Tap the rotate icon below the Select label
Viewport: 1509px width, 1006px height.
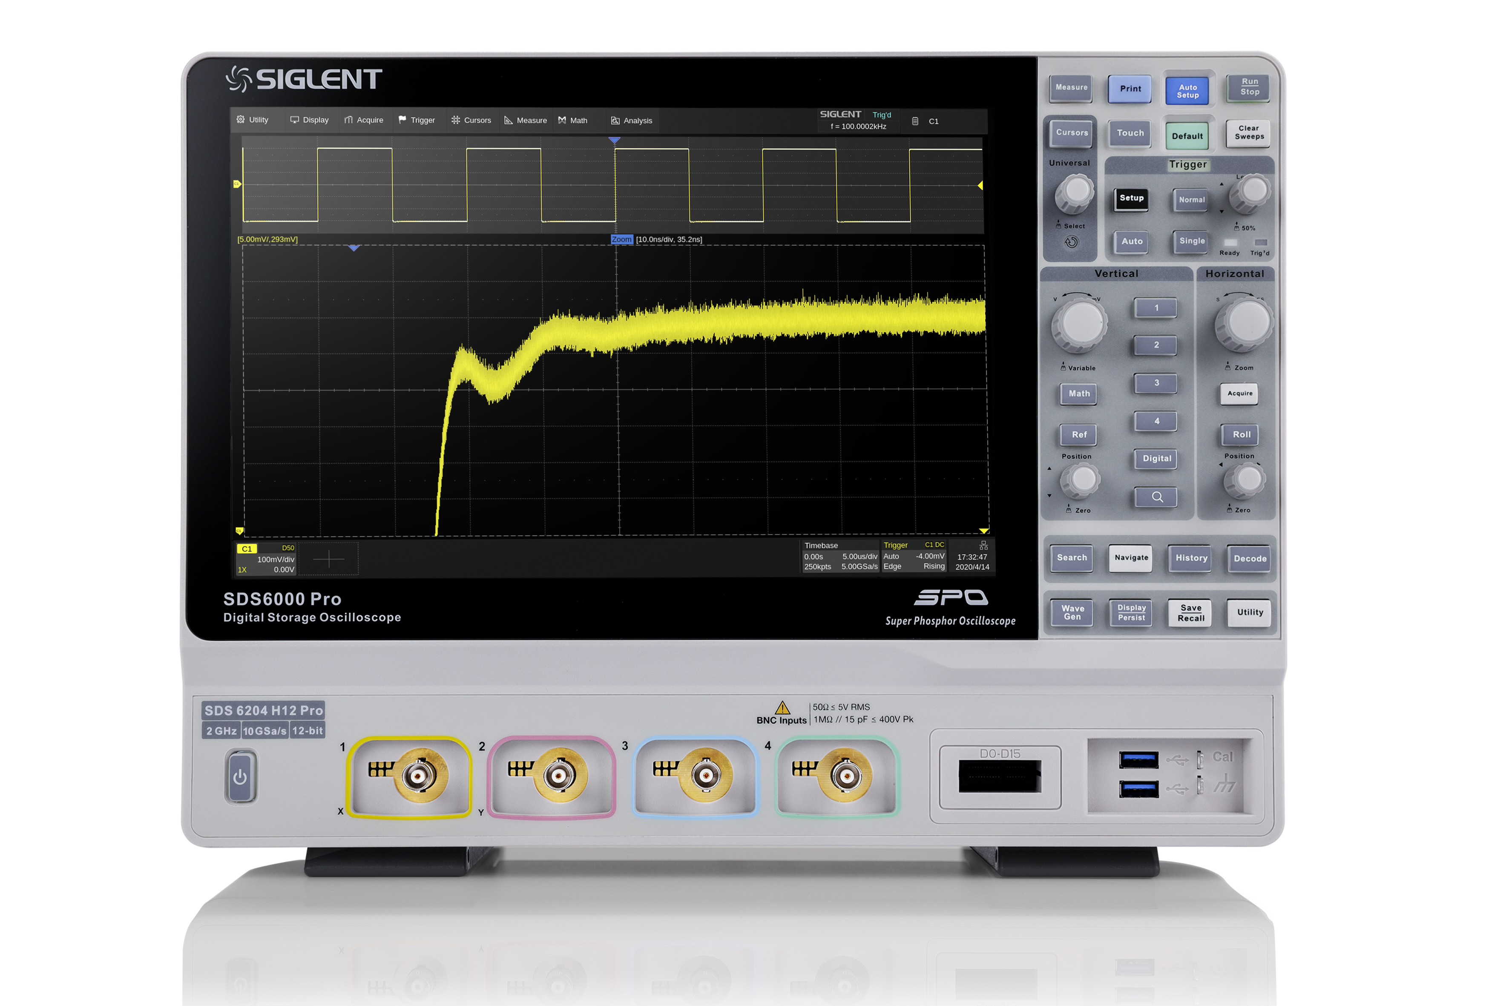click(x=1072, y=242)
